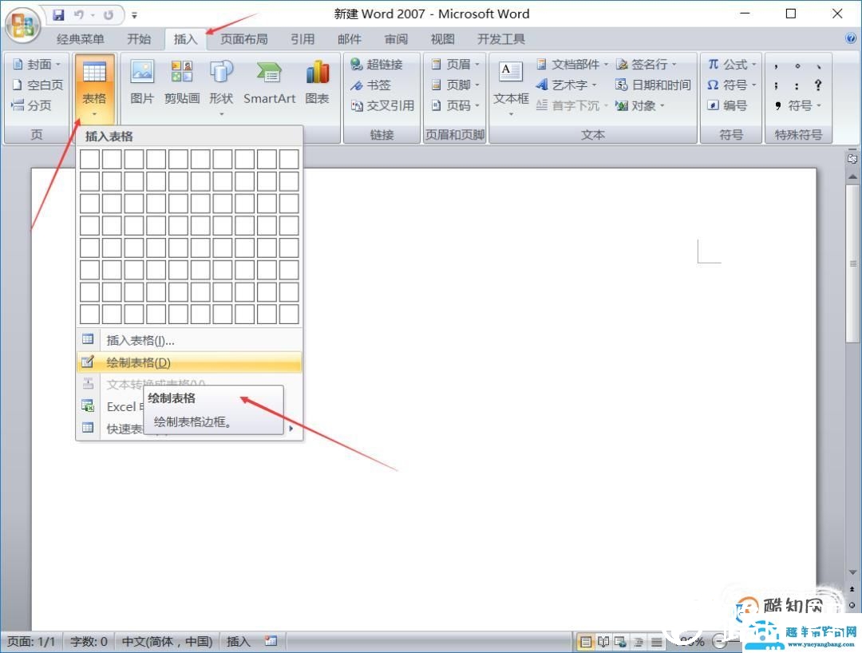Choose 绘制表格(D) draw table item
The width and height of the screenshot is (862, 653).
pos(189,362)
